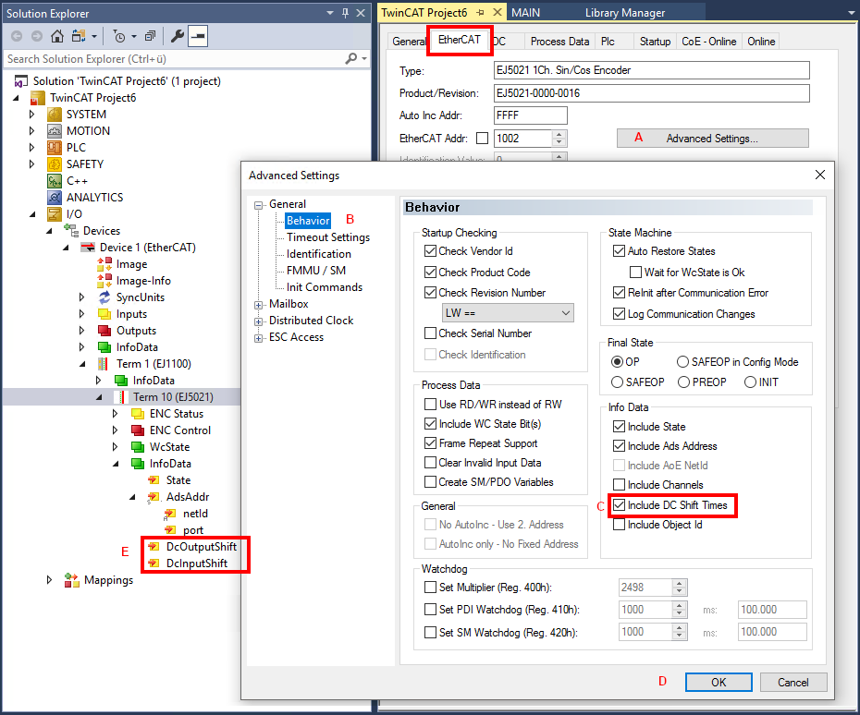860x715 pixels.
Task: Select the Term 1 (EJ1100) terminal icon
Action: pos(104,364)
